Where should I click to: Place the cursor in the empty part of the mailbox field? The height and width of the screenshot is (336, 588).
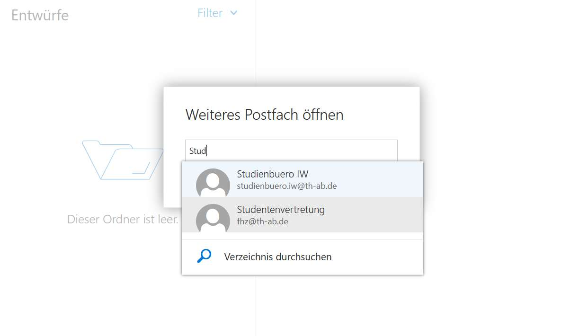tap(303, 150)
